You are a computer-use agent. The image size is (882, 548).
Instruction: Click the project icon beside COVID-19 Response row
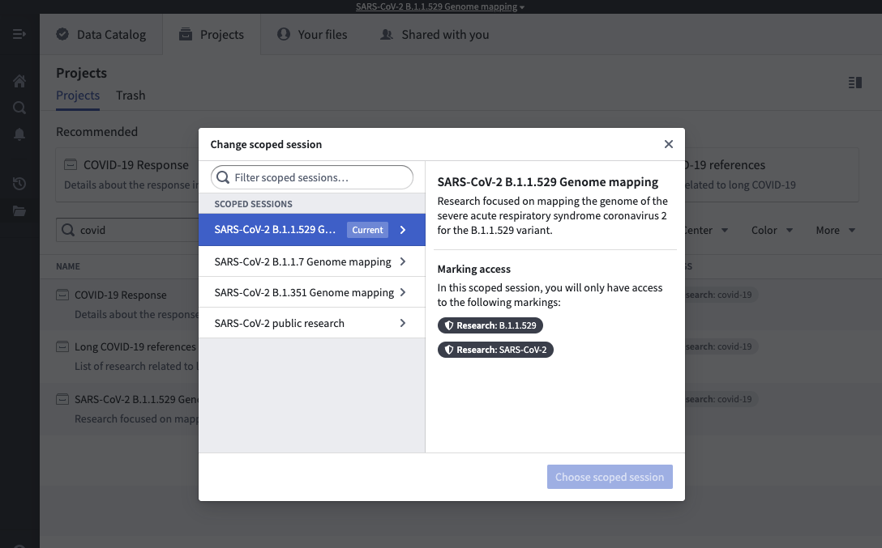point(62,295)
